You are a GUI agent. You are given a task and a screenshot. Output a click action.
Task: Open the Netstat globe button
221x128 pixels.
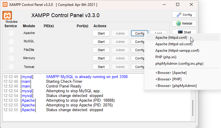[184, 23]
